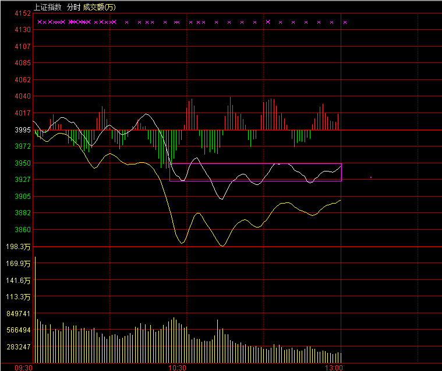Click the right end of white price line

point(341,167)
